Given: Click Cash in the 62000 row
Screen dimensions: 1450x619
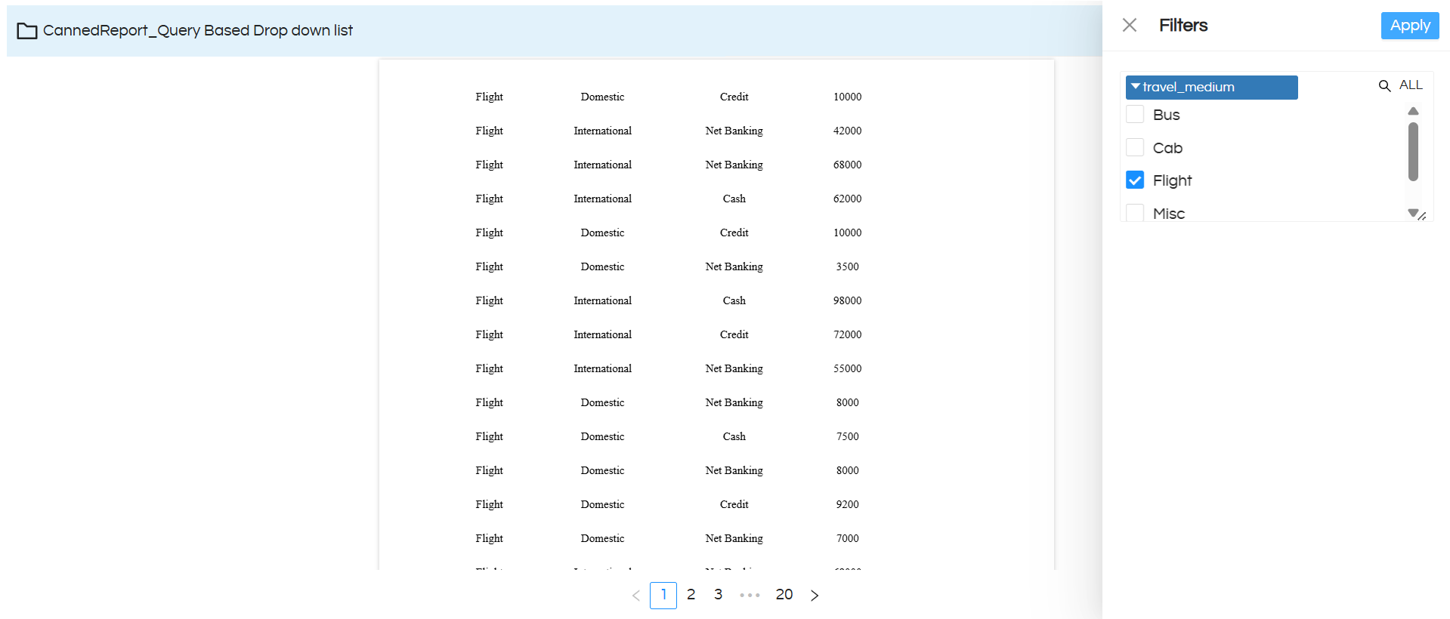Looking at the screenshot, I should [x=734, y=199].
